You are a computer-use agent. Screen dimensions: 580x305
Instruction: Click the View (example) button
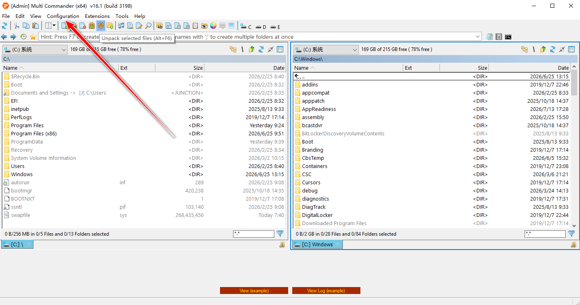[x=254, y=291]
